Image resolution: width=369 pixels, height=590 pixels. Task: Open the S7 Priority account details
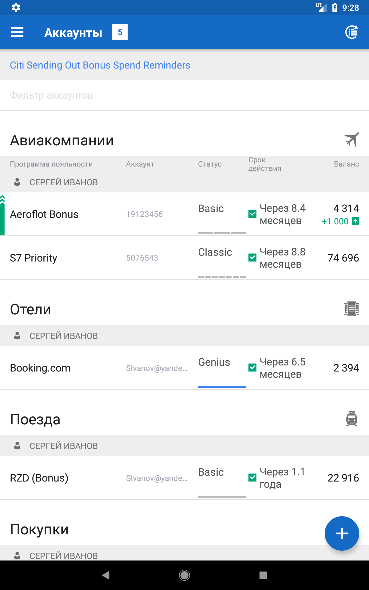(x=184, y=258)
